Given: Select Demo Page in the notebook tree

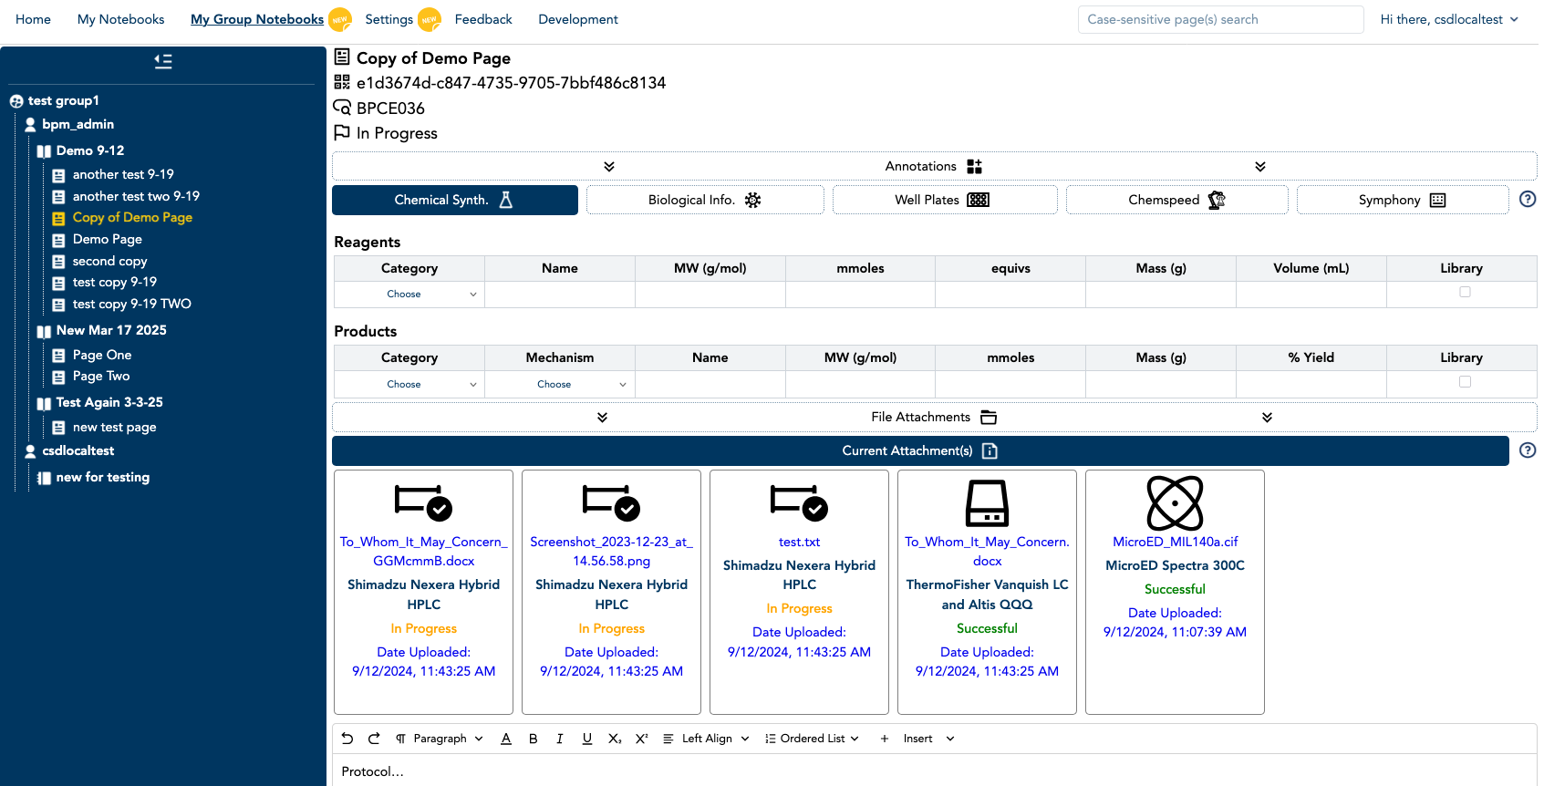Looking at the screenshot, I should [x=108, y=239].
